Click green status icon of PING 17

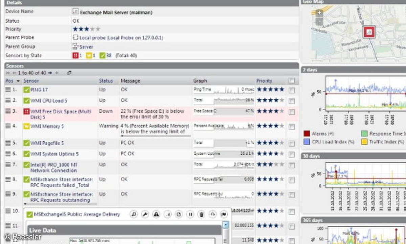(26, 90)
